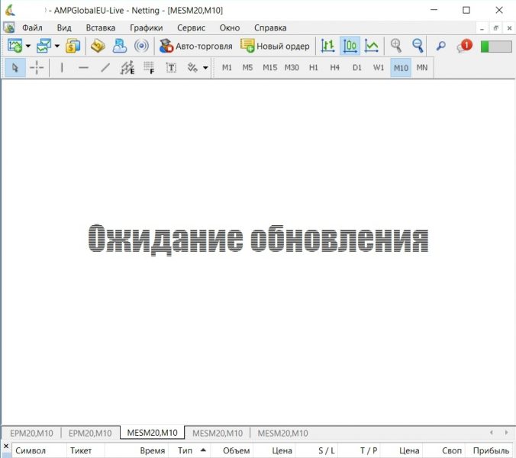This screenshot has width=516, height=458.
Task: Click the zoom out magnifier icon
Action: [418, 46]
